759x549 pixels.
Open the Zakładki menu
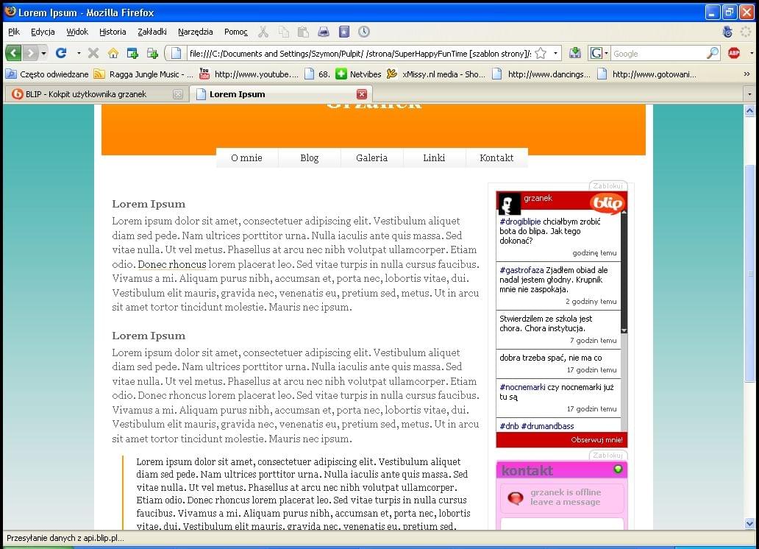click(152, 32)
